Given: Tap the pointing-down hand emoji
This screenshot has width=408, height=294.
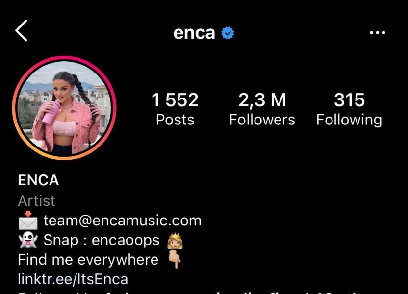Looking at the screenshot, I should point(175,259).
